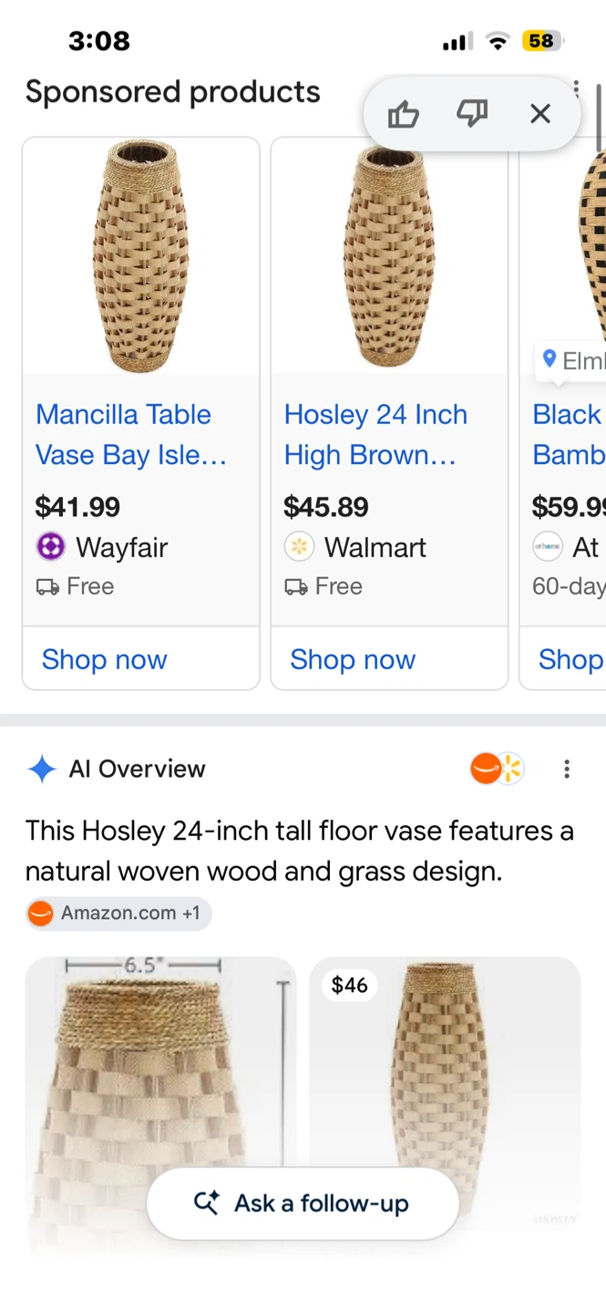Image resolution: width=606 pixels, height=1313 pixels.
Task: Tap the AI Overview sparkle icon
Action: point(42,769)
